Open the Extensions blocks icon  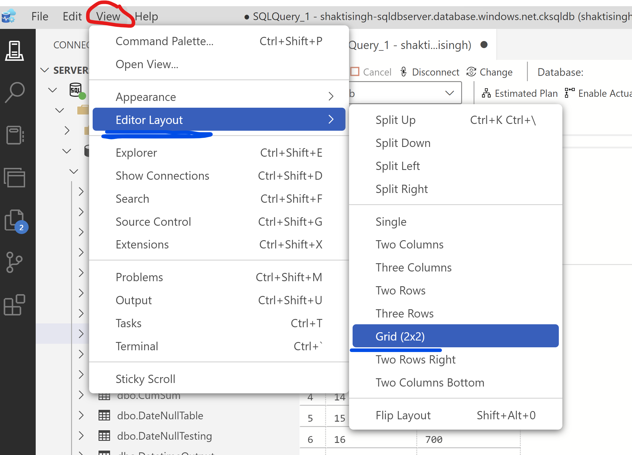click(x=14, y=305)
